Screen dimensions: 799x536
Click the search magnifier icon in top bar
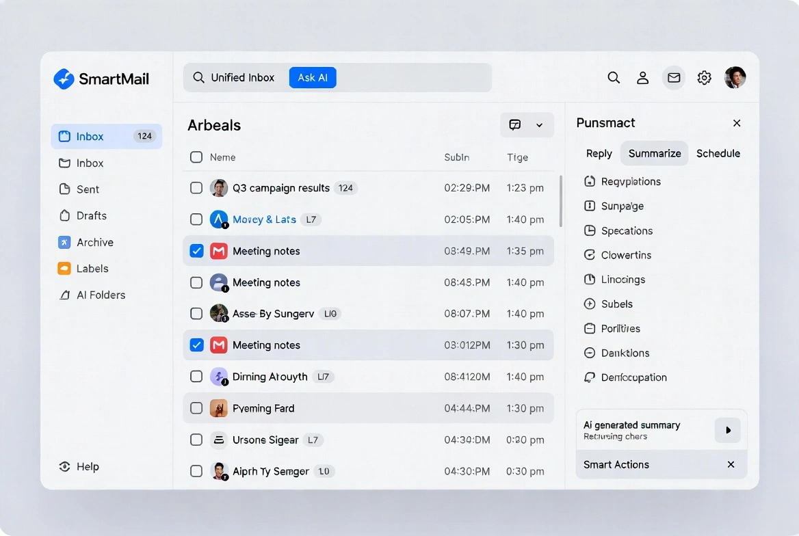614,77
